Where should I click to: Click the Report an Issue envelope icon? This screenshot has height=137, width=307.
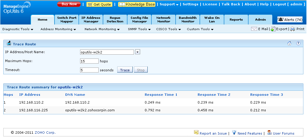pyautogui.click(x=196, y=132)
